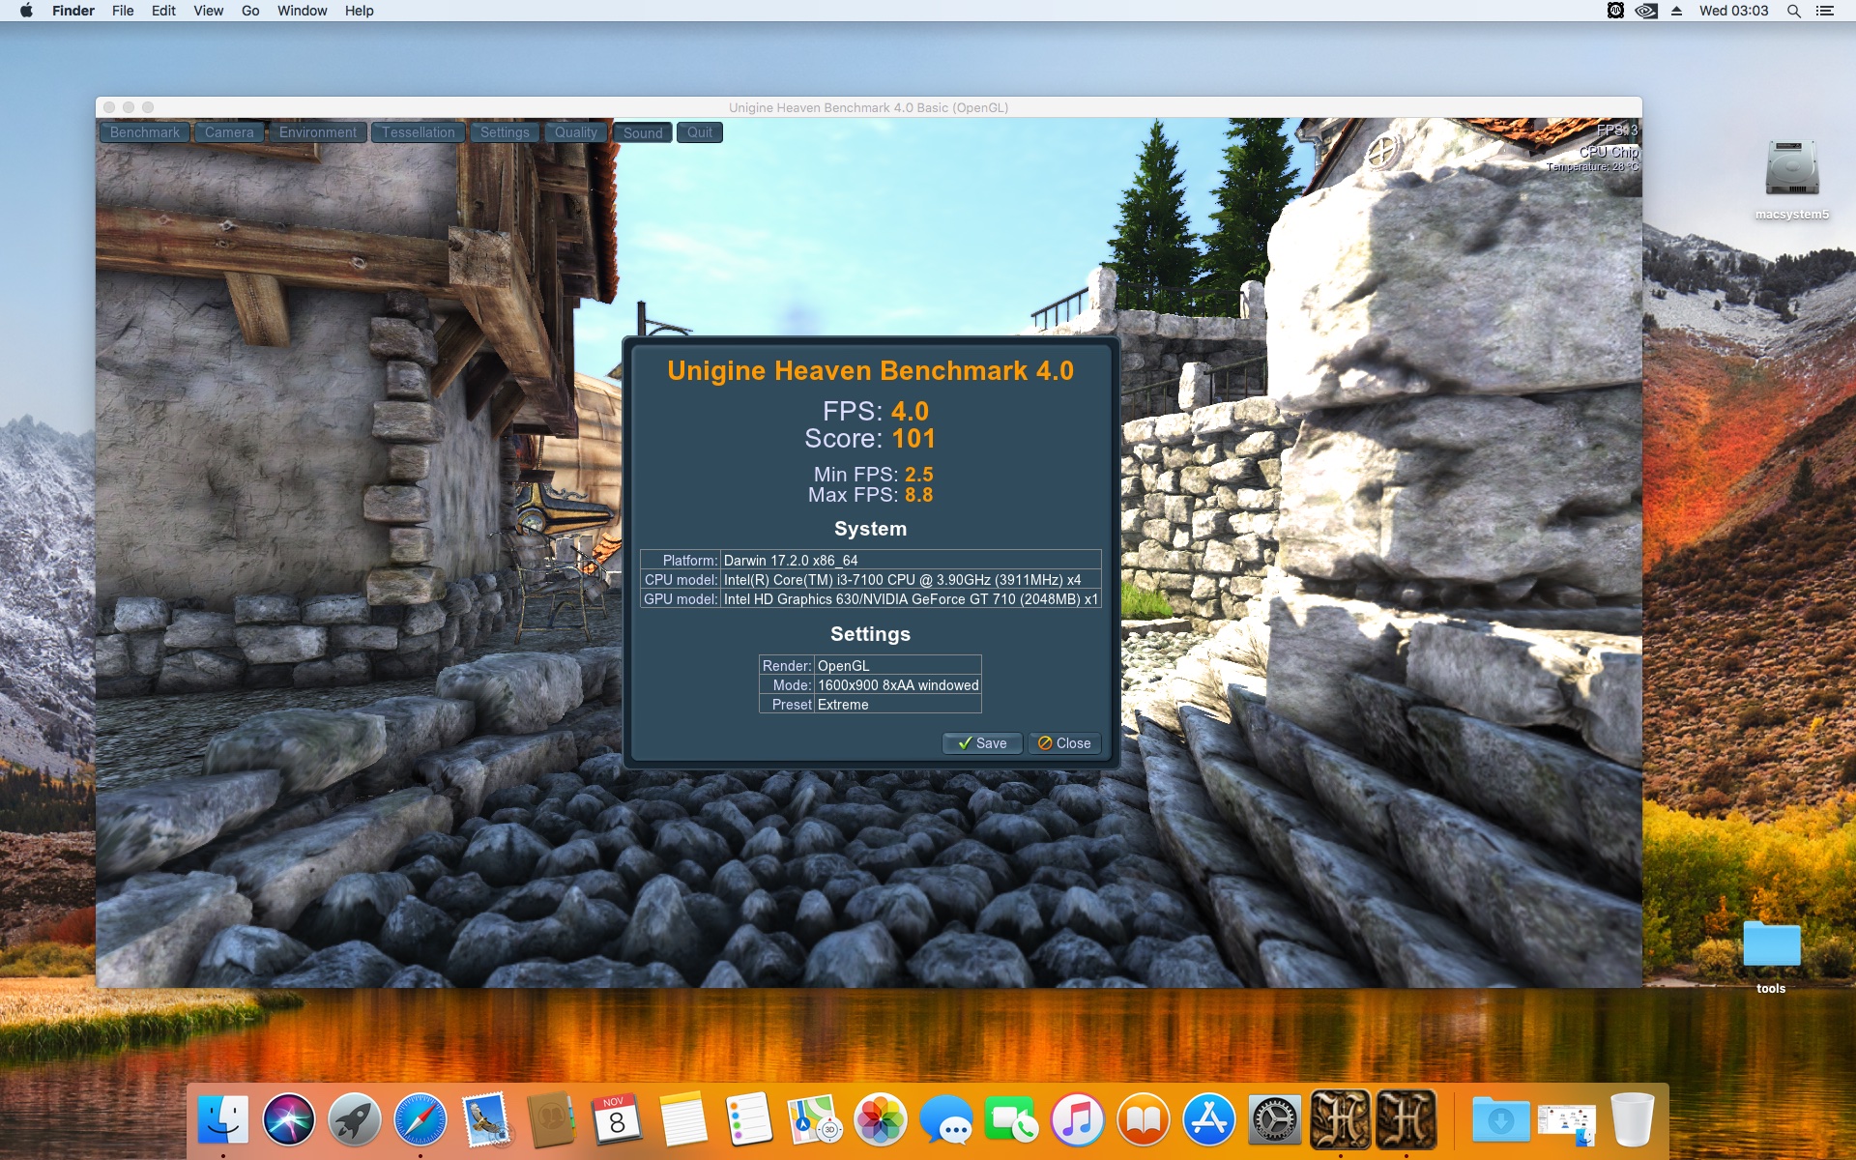Open the View menu in menu bar

[x=208, y=11]
